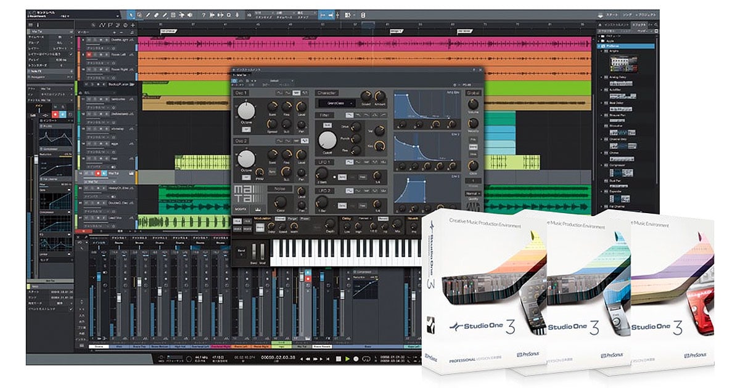Click the Mod wheel beside the keyboard

[261, 252]
